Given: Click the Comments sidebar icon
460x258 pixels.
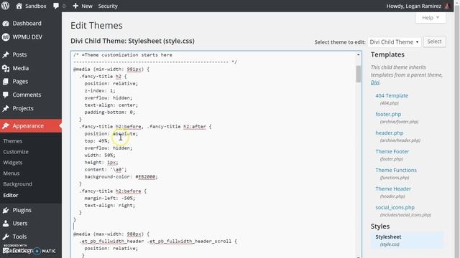Looking at the screenshot, I should click(x=6, y=95).
